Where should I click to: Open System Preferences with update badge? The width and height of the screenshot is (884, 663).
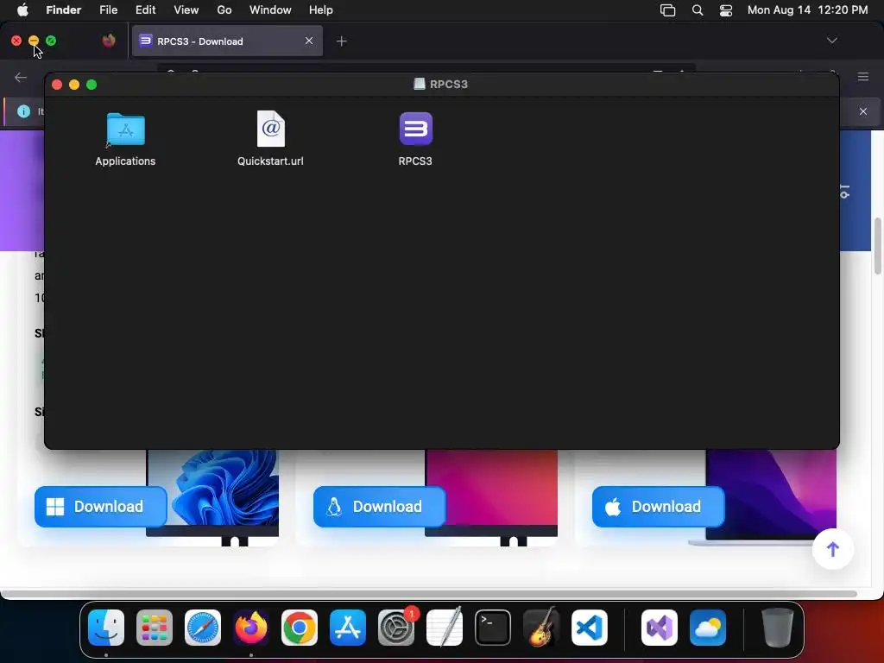[396, 628]
